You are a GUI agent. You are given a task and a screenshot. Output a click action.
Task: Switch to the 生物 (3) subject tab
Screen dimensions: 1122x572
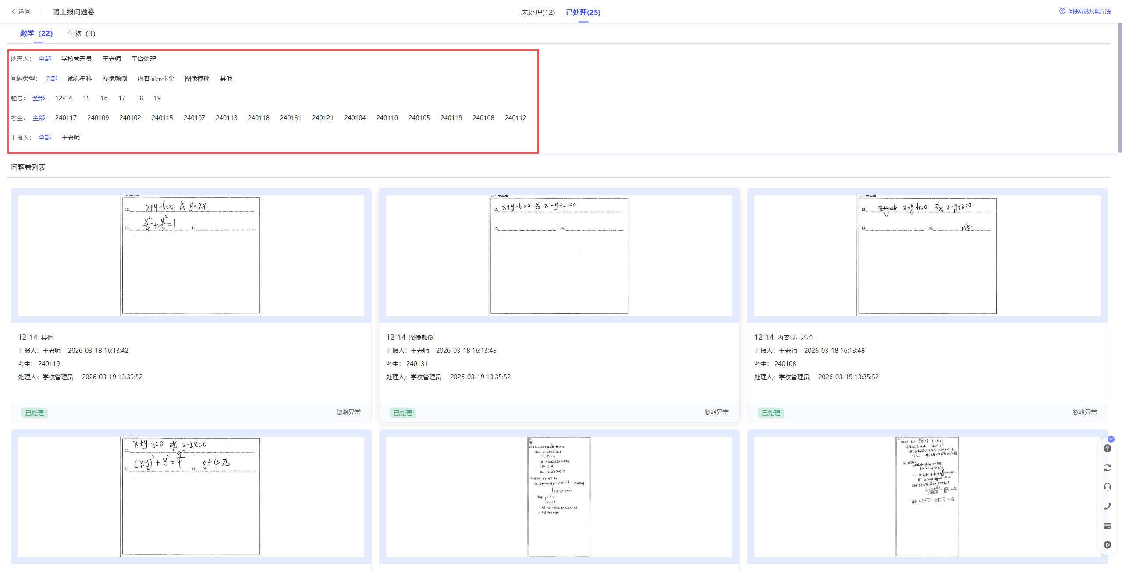point(81,33)
